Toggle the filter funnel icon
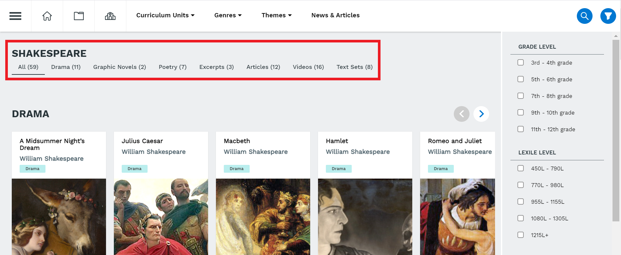This screenshot has height=255, width=621. [x=608, y=16]
